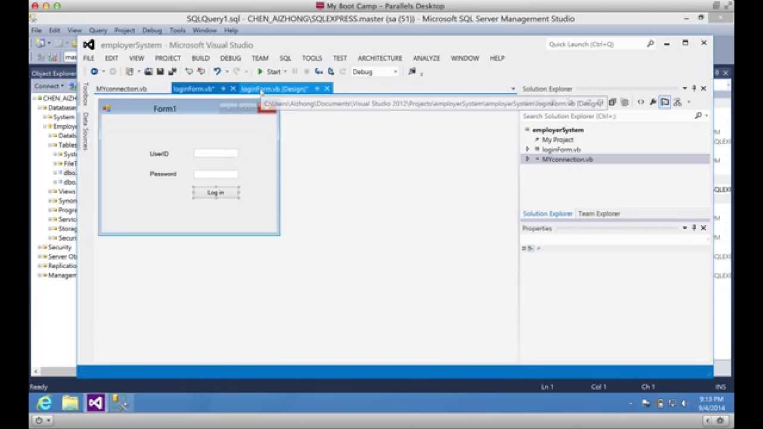Click the Open File toolbar icon
The image size is (763, 429).
click(x=148, y=71)
